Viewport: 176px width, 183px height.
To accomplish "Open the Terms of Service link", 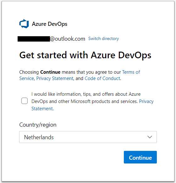I will click(131, 72).
